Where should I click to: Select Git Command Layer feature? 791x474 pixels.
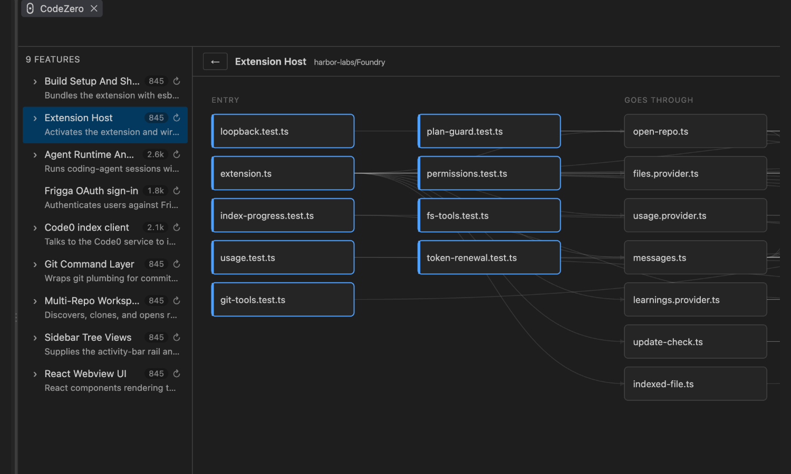click(105, 271)
